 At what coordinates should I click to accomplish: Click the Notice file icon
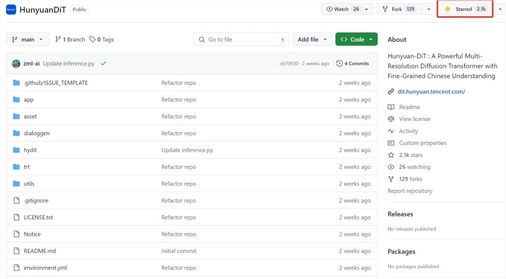tap(17, 234)
